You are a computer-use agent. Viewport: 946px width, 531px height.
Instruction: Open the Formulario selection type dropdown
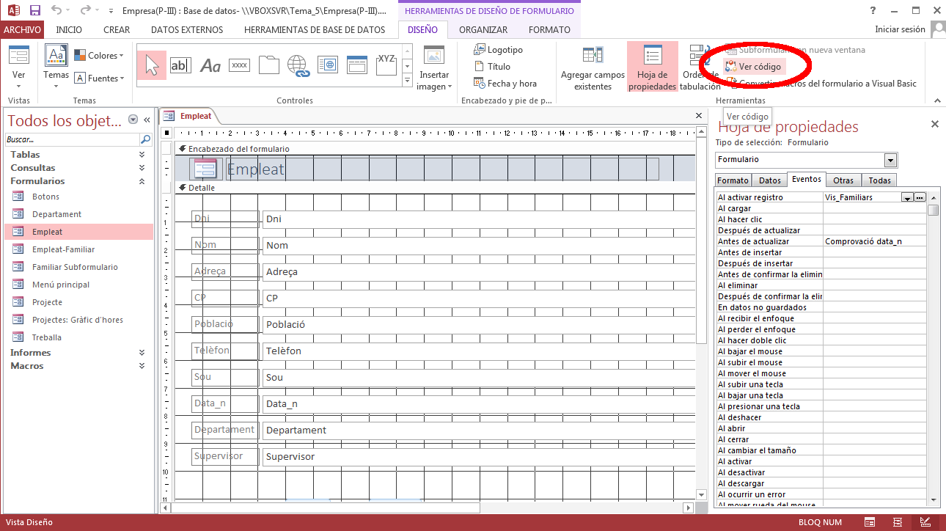tap(890, 160)
